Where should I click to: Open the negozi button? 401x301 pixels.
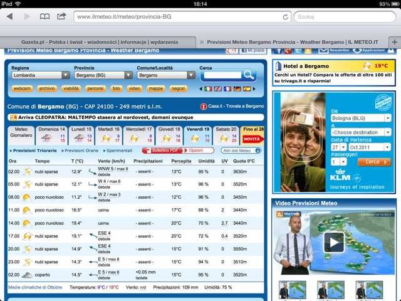[178, 88]
